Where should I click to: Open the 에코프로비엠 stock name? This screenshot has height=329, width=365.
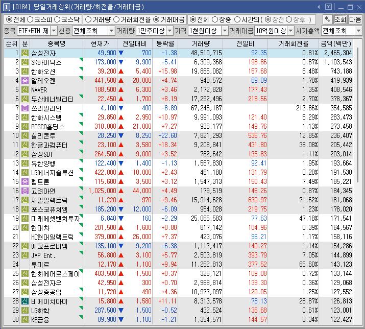coord(50,246)
